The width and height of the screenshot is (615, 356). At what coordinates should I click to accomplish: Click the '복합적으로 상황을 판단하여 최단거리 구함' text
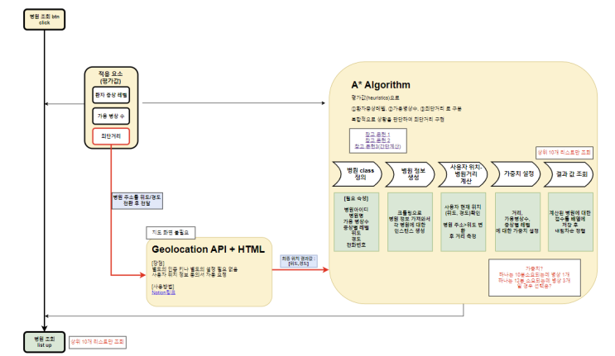coord(397,119)
